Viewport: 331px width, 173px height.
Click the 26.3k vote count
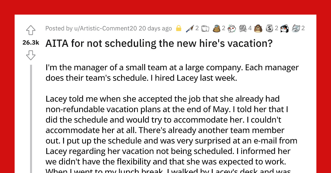(x=31, y=42)
